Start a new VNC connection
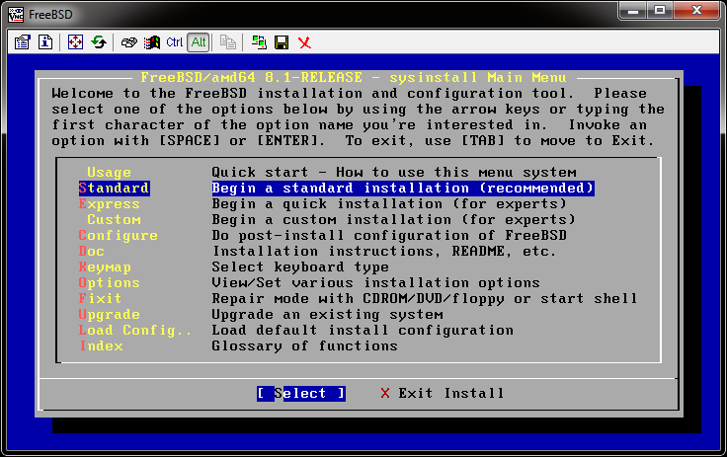Image resolution: width=727 pixels, height=457 pixels. click(x=259, y=42)
